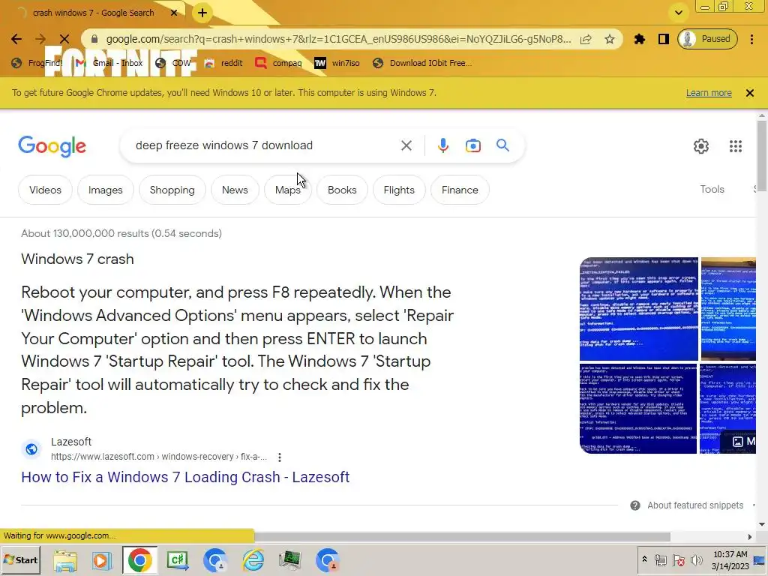
Task: Open the Gmail - Inbox bookmark
Action: coord(109,63)
